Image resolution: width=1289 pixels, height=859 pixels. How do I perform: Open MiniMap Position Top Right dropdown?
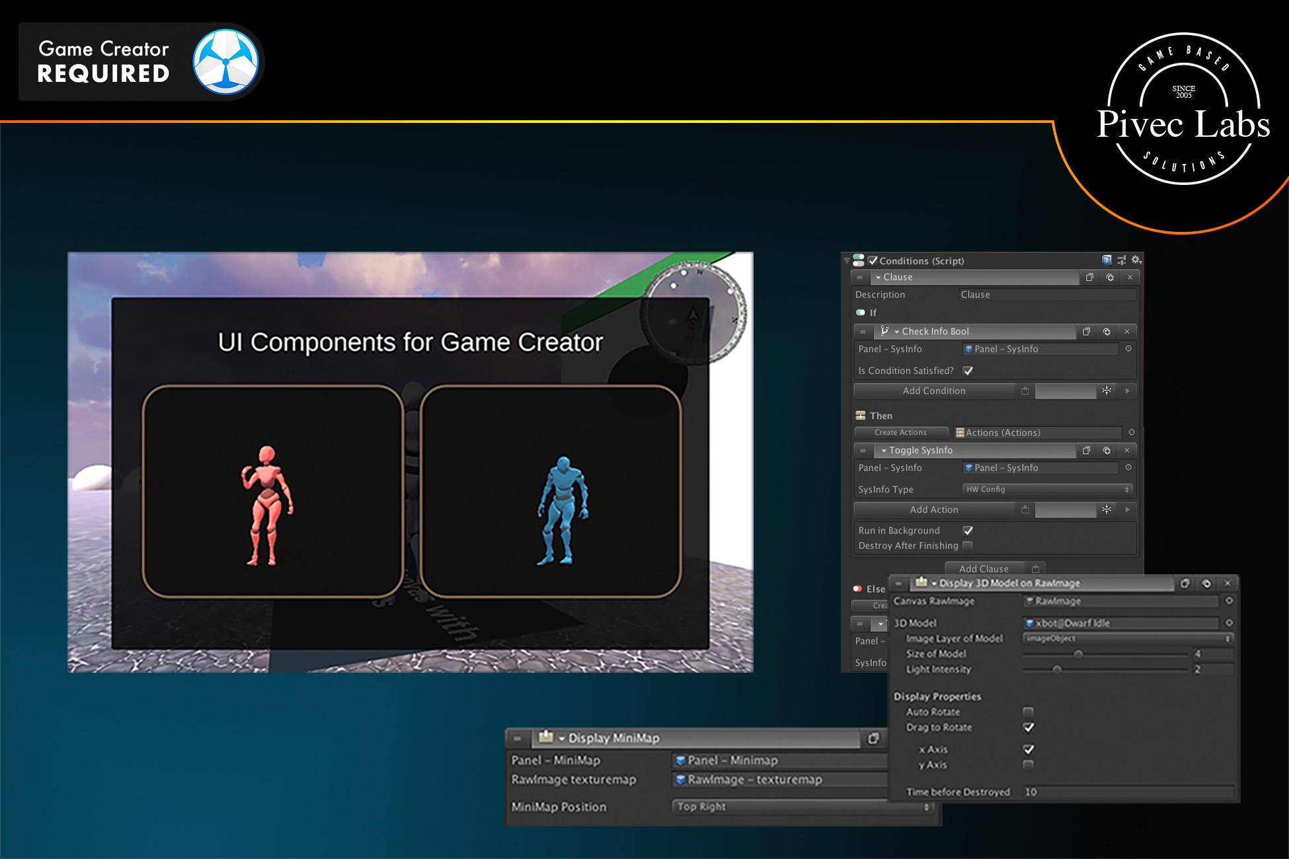tap(804, 807)
